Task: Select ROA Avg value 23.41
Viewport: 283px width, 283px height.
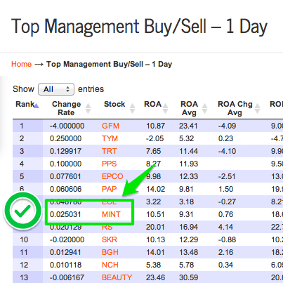Action: pos(188,126)
